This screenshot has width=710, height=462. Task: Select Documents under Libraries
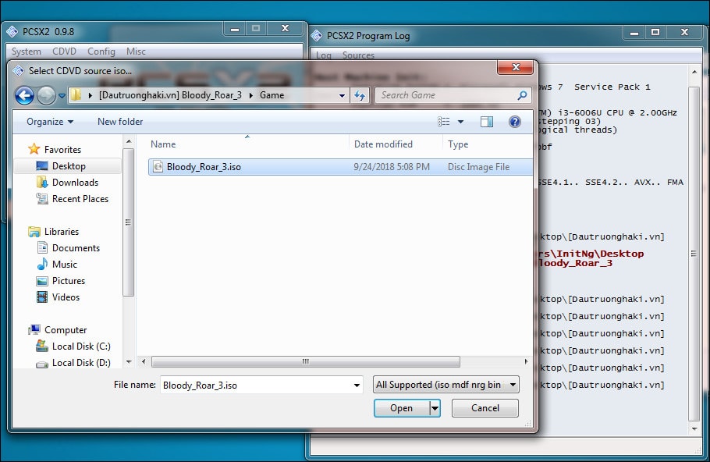coord(76,247)
